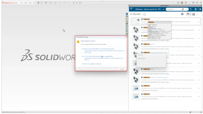Open the Design Library folder tab in task pane
The image size is (203, 114).
click(x=127, y=19)
